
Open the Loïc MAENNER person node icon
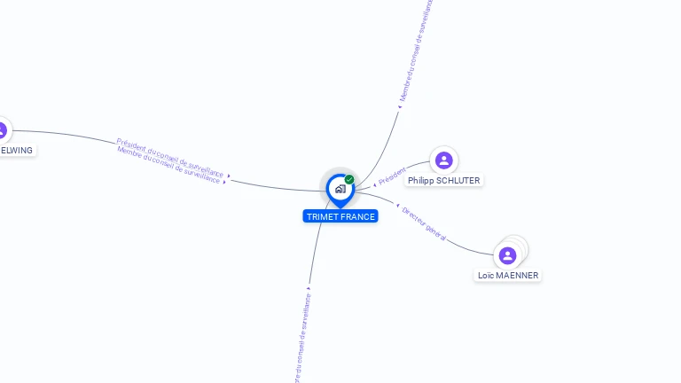coord(507,255)
